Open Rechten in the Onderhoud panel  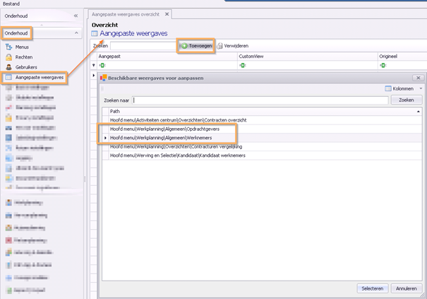click(25, 57)
